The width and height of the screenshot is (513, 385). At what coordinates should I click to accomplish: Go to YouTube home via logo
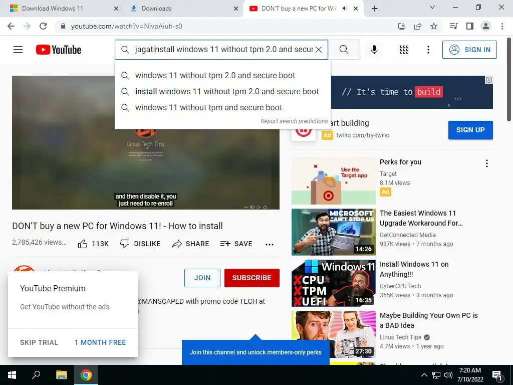pos(59,50)
